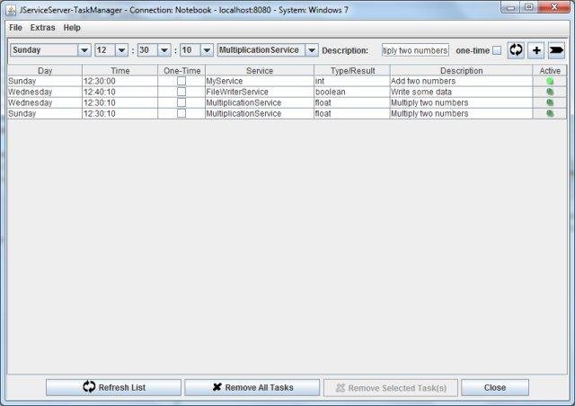Click the Java icon in the title bar
This screenshot has height=406, width=575.
[11, 10]
